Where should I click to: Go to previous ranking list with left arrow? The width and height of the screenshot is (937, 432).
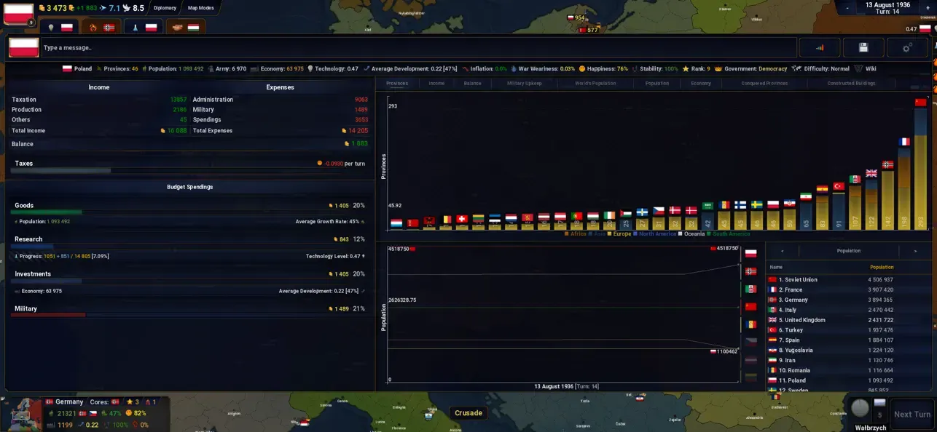[x=782, y=251]
